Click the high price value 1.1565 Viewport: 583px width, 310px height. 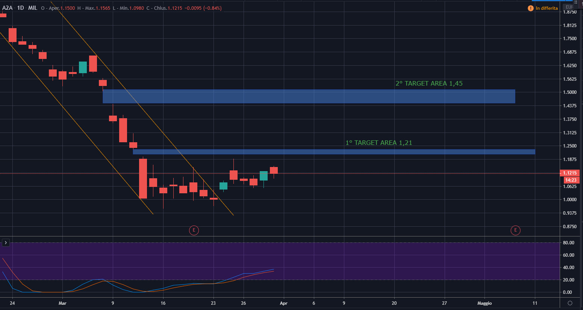point(103,8)
